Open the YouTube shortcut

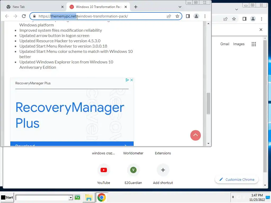click(104, 170)
